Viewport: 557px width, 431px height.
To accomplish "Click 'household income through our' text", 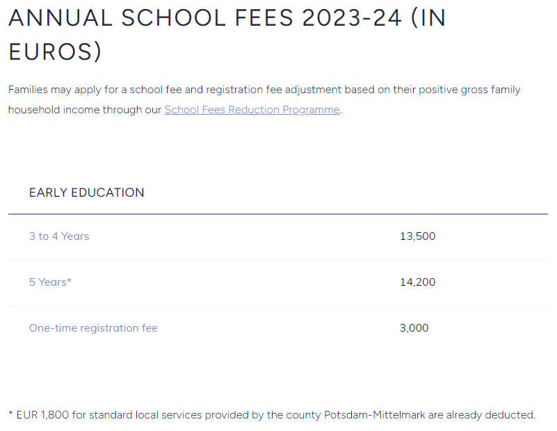I will [85, 110].
